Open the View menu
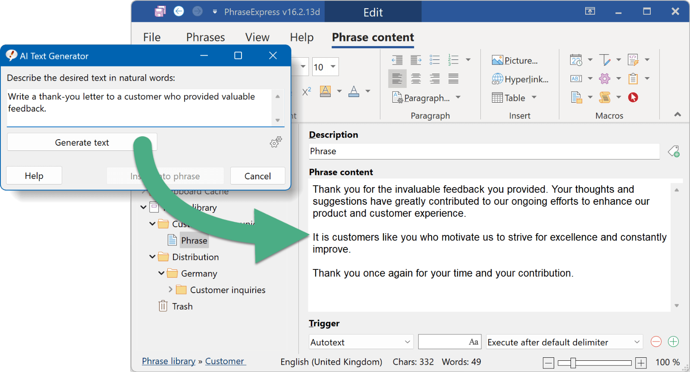The height and width of the screenshot is (372, 690). tap(257, 38)
